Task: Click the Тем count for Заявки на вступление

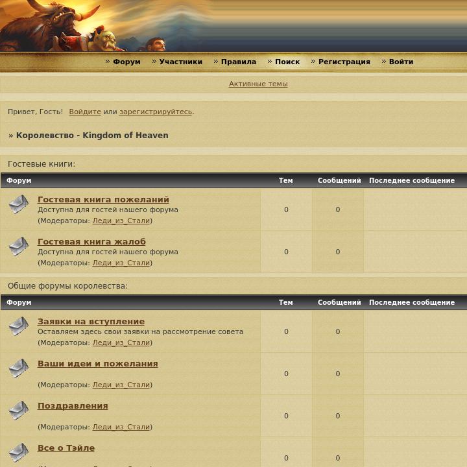Action: pyautogui.click(x=286, y=331)
